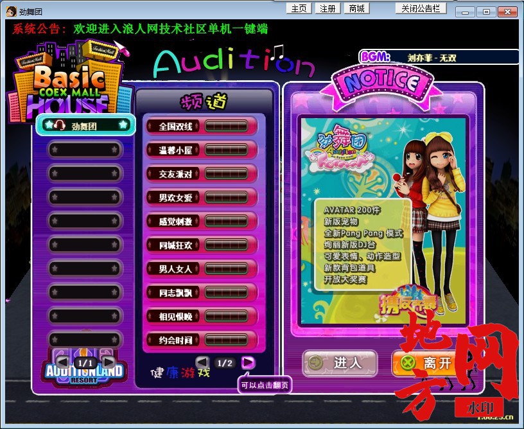Click next server page arrow (1/1)
This screenshot has height=429, width=524.
[x=109, y=362]
